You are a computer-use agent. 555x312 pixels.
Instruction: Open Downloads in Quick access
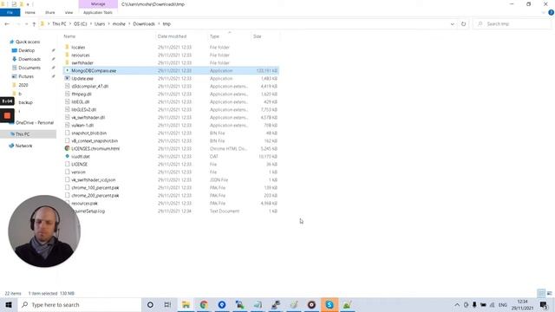point(29,59)
